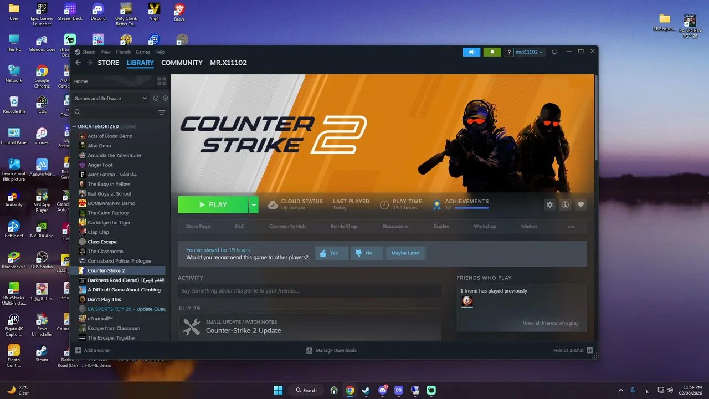Open the blue megaphone announcements button
This screenshot has width=709, height=399.
click(471, 52)
